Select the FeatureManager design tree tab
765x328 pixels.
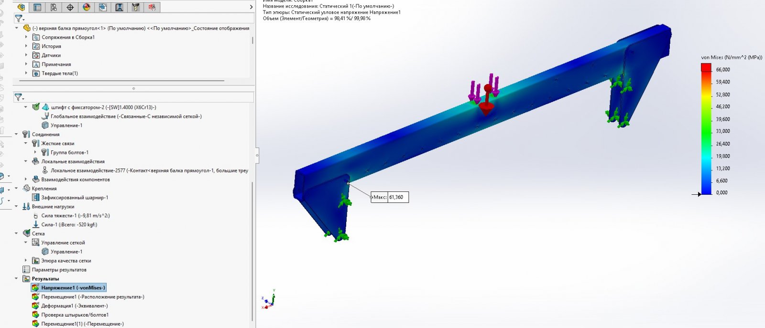21,7
